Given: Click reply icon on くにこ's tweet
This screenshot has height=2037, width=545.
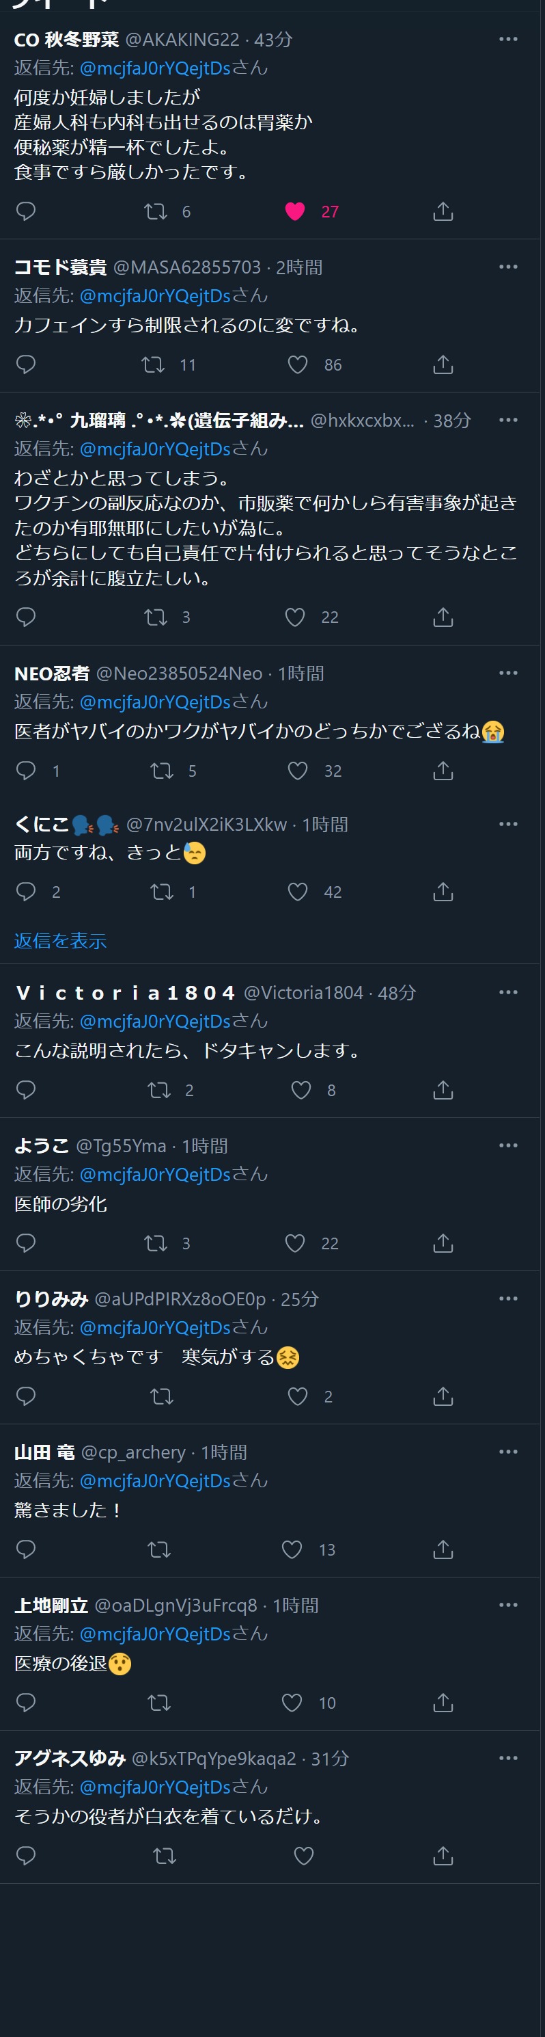Looking at the screenshot, I should [x=26, y=892].
